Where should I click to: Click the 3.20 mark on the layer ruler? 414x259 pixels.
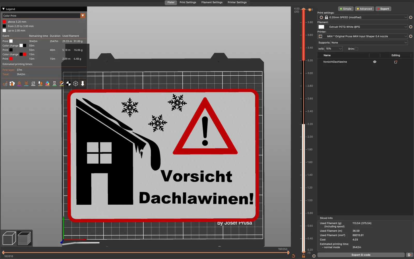pos(310,60)
